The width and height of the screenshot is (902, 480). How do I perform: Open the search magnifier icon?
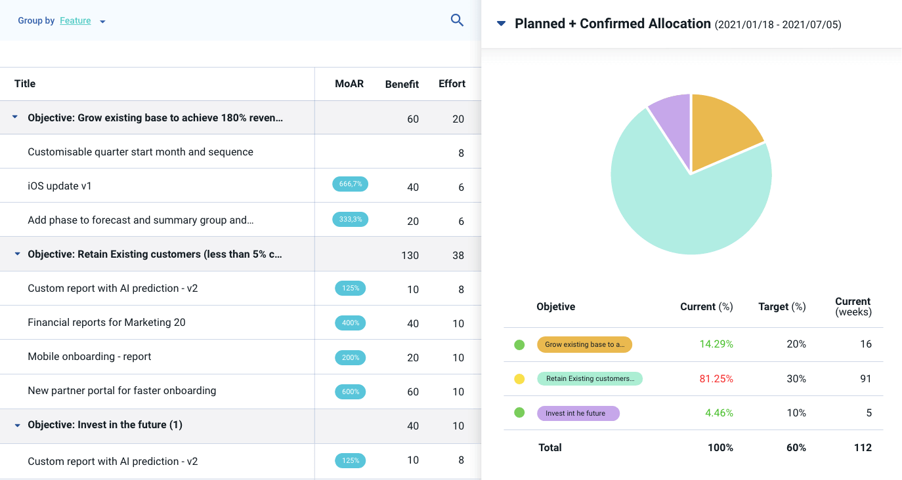[x=457, y=20]
